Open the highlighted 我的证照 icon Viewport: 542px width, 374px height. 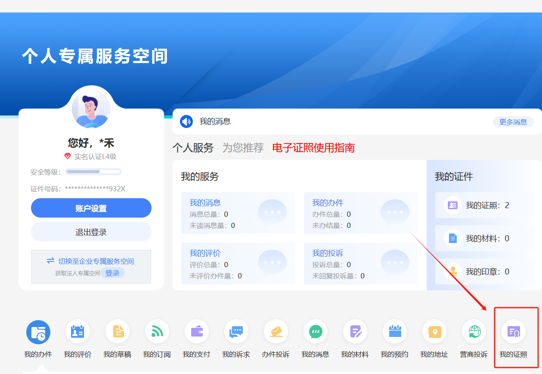[514, 332]
